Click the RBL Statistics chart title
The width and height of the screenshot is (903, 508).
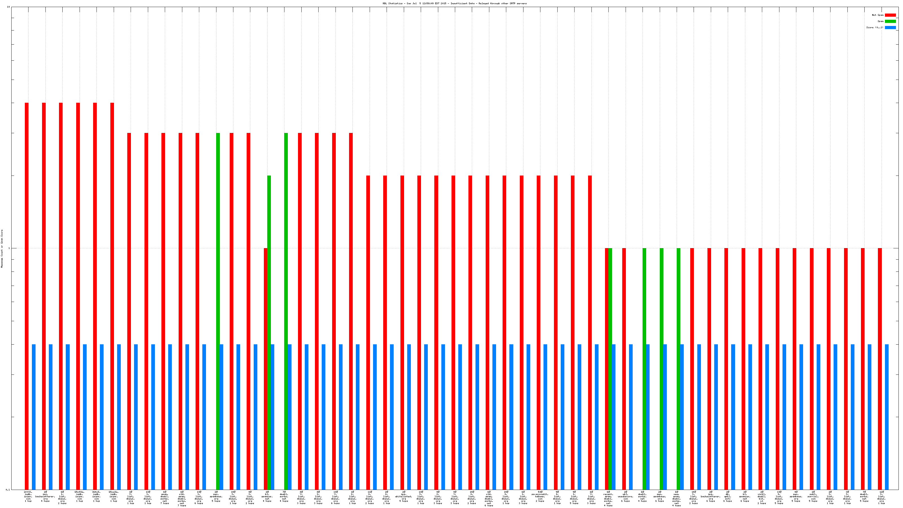pyautogui.click(x=454, y=3)
